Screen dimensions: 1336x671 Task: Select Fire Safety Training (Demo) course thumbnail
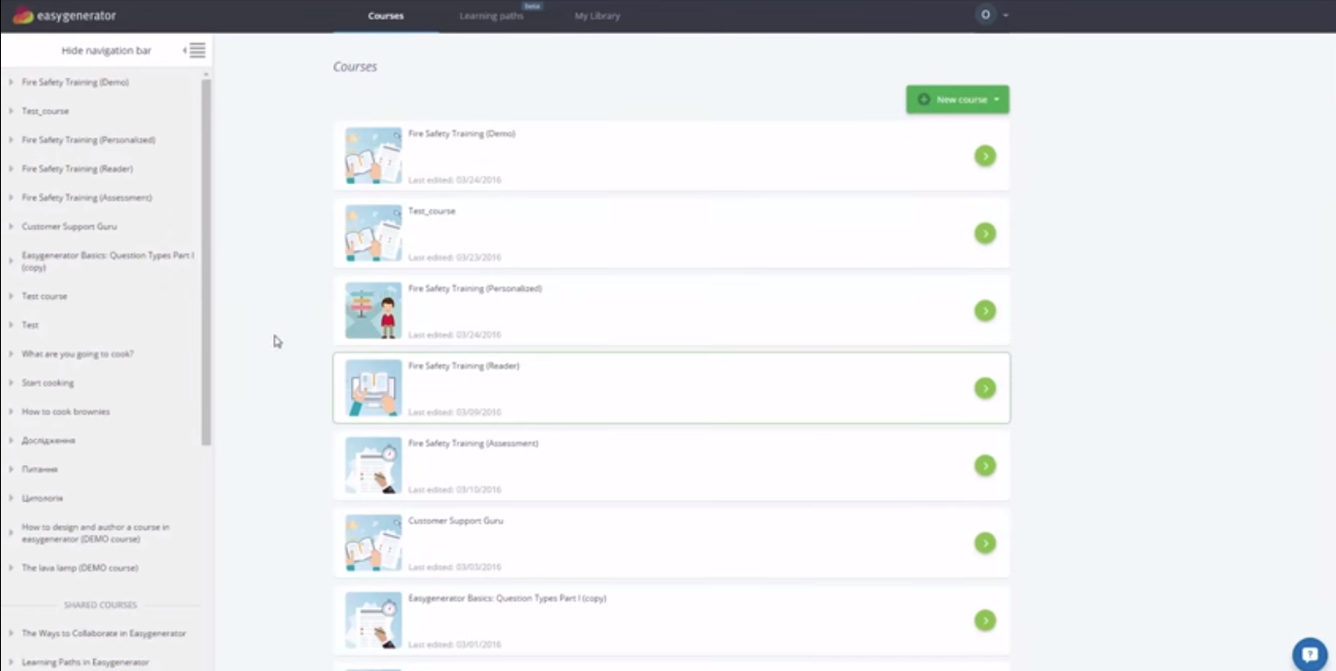point(374,156)
